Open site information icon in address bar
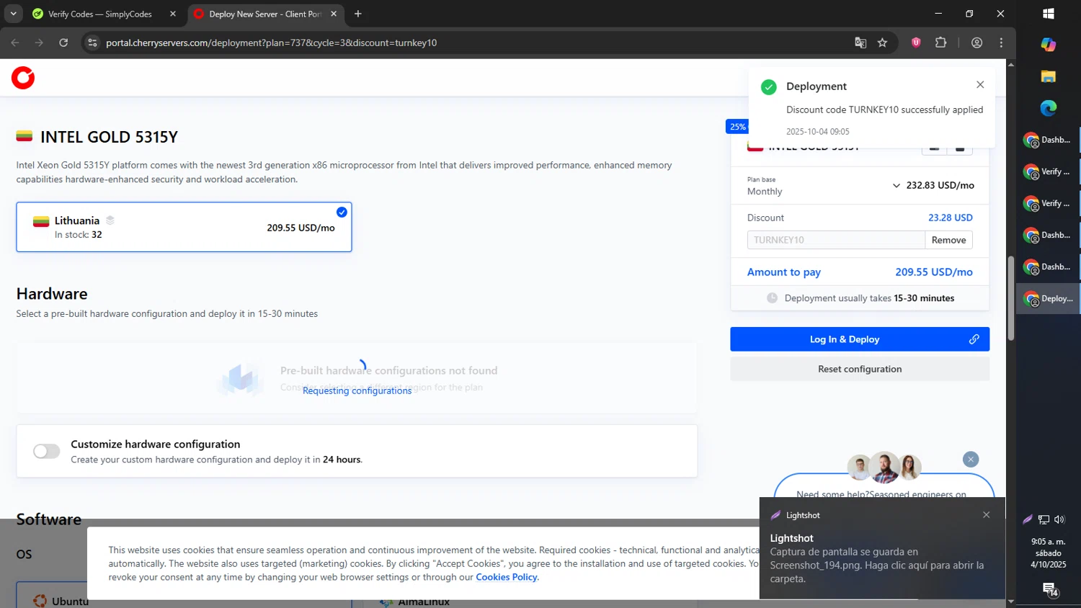 pyautogui.click(x=92, y=43)
